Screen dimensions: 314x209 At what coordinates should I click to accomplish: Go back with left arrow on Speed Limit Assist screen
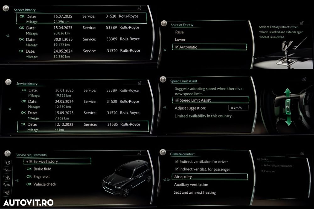pos(165,107)
